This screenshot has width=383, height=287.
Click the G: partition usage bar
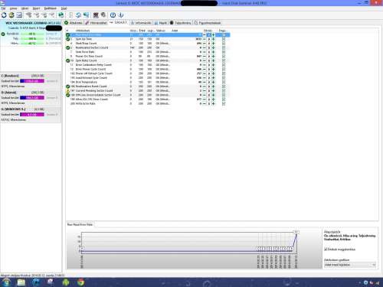click(32, 115)
